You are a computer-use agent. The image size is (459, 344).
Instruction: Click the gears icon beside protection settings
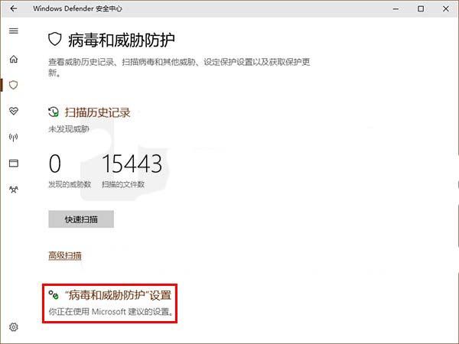coord(54,295)
